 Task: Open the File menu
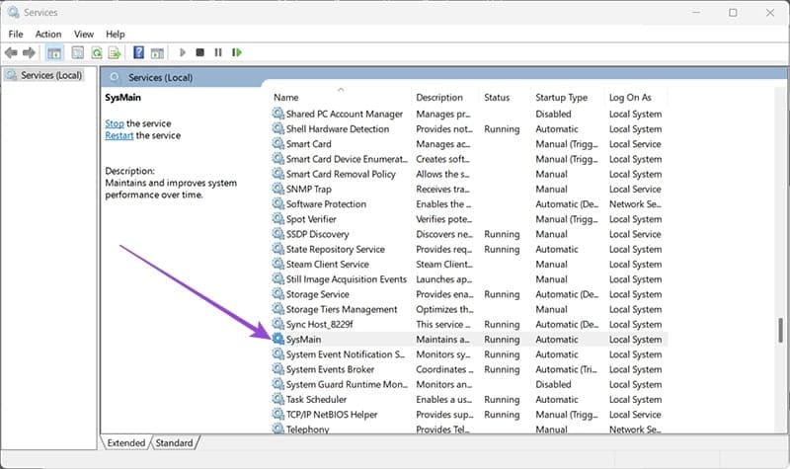coord(16,34)
